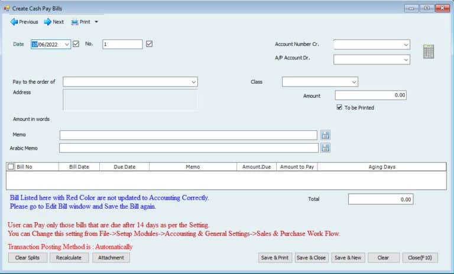Screen dimensions: 454x274
Task: Maximize the Create Cash Pay Bills window
Action: pos(427,8)
